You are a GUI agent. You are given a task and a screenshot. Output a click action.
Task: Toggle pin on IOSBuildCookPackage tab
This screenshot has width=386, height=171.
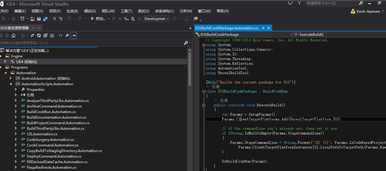pos(263,28)
